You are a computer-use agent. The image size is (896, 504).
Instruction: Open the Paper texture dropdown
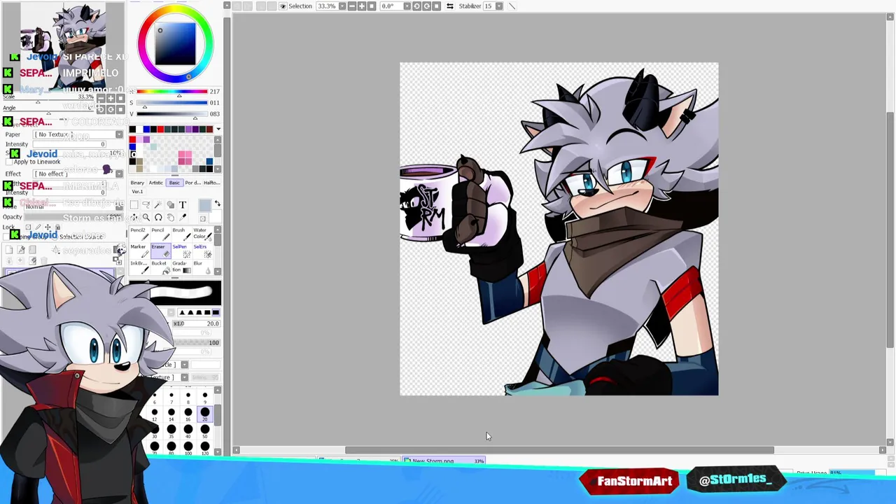119,134
